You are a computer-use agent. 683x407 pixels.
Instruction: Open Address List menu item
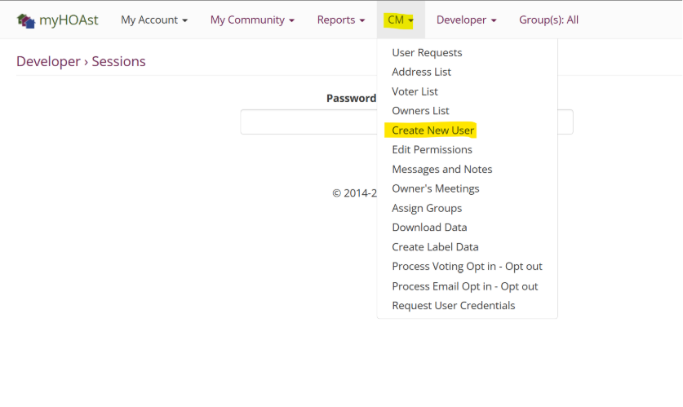point(421,72)
